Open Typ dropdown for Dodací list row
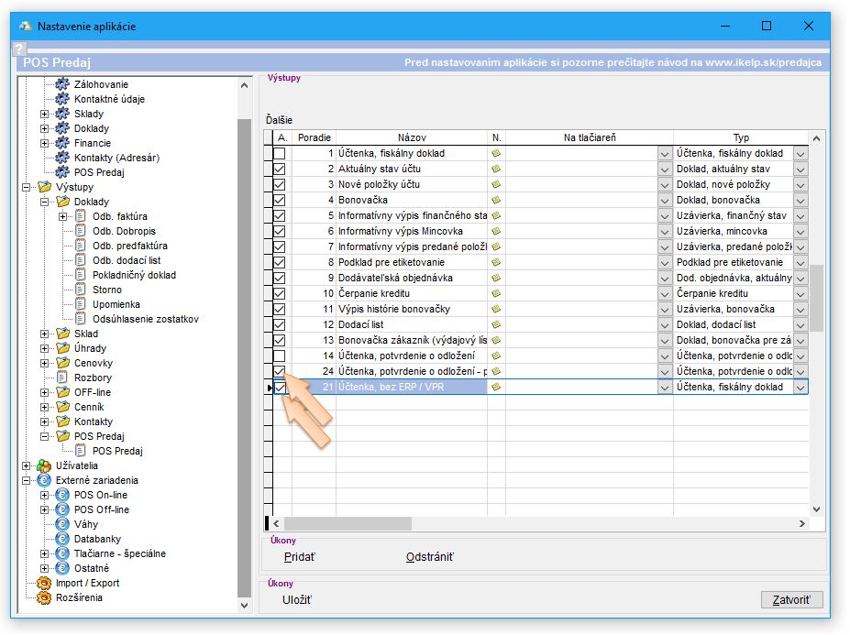Viewport: 850px width, 635px height. click(800, 325)
